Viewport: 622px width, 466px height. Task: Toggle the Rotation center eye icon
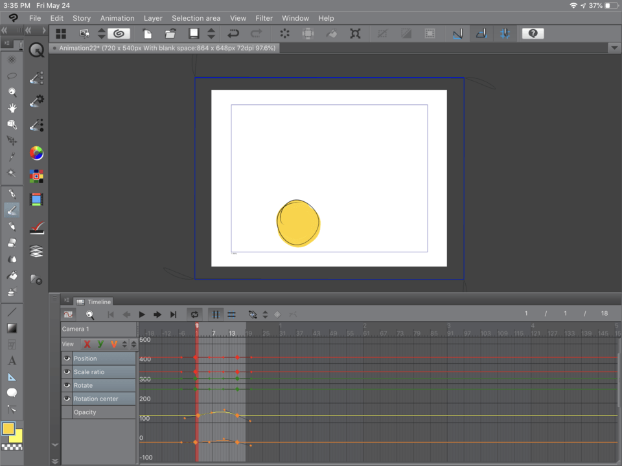(x=67, y=399)
